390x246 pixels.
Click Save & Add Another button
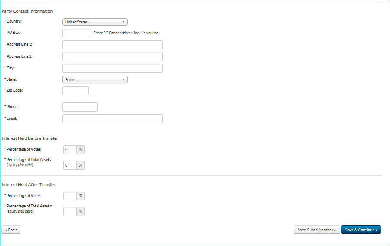pyautogui.click(x=316, y=230)
